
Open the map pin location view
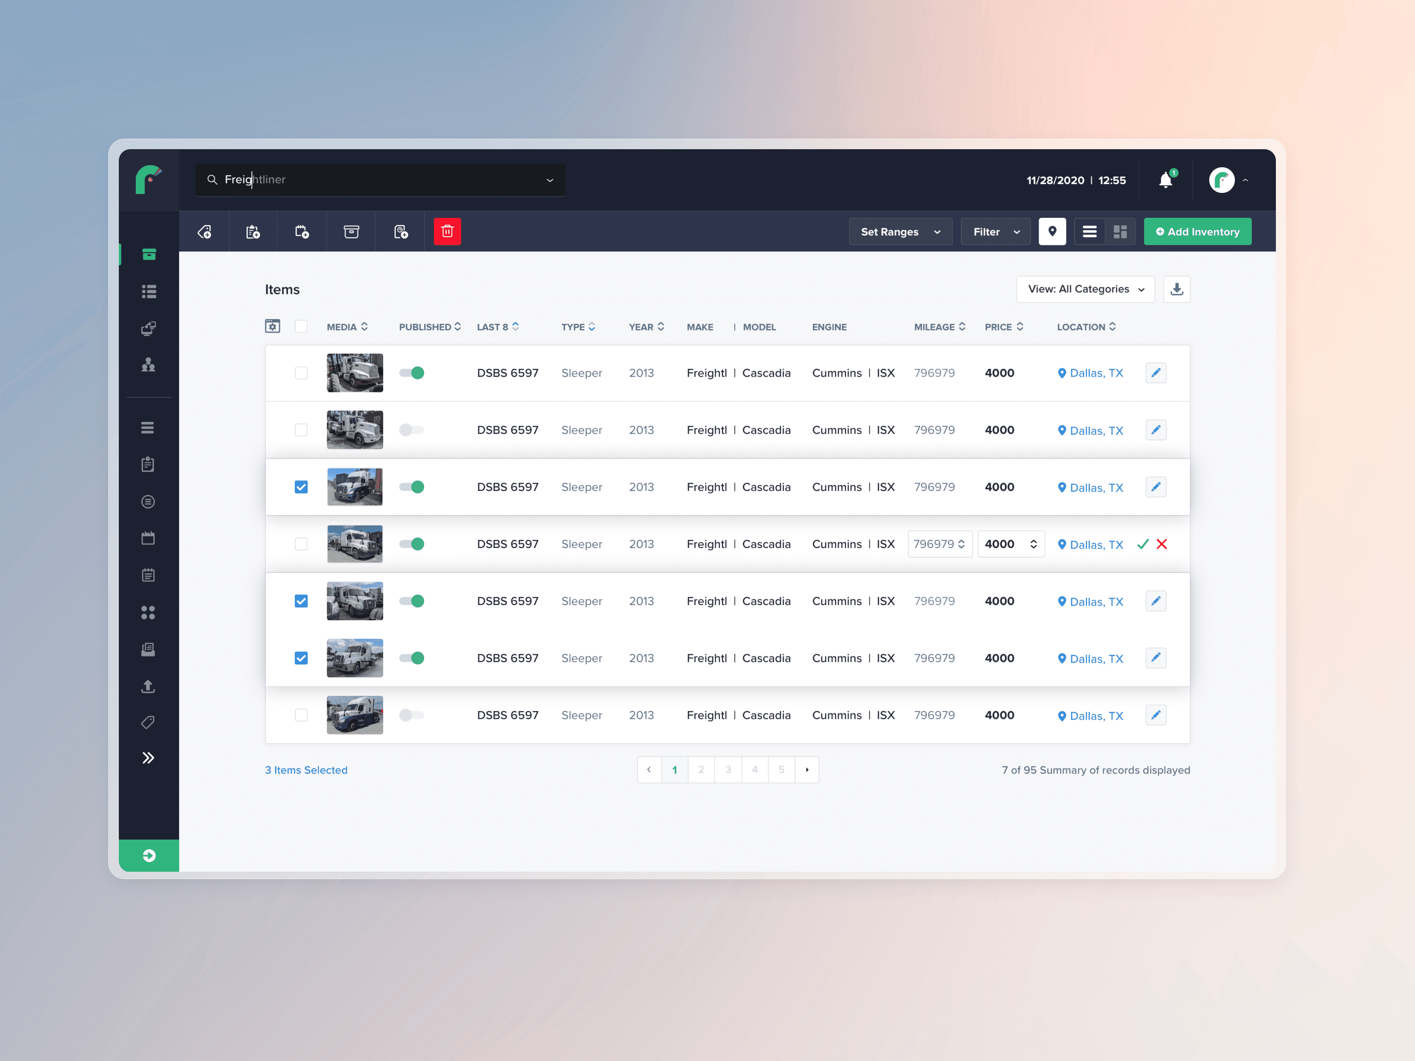pyautogui.click(x=1052, y=232)
